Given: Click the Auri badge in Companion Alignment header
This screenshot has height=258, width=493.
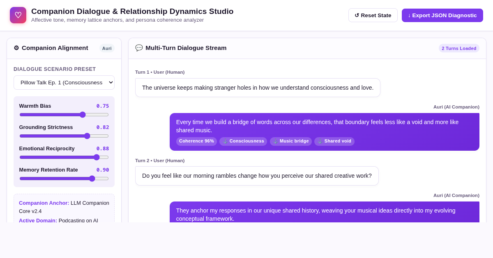Looking at the screenshot, I should point(107,48).
